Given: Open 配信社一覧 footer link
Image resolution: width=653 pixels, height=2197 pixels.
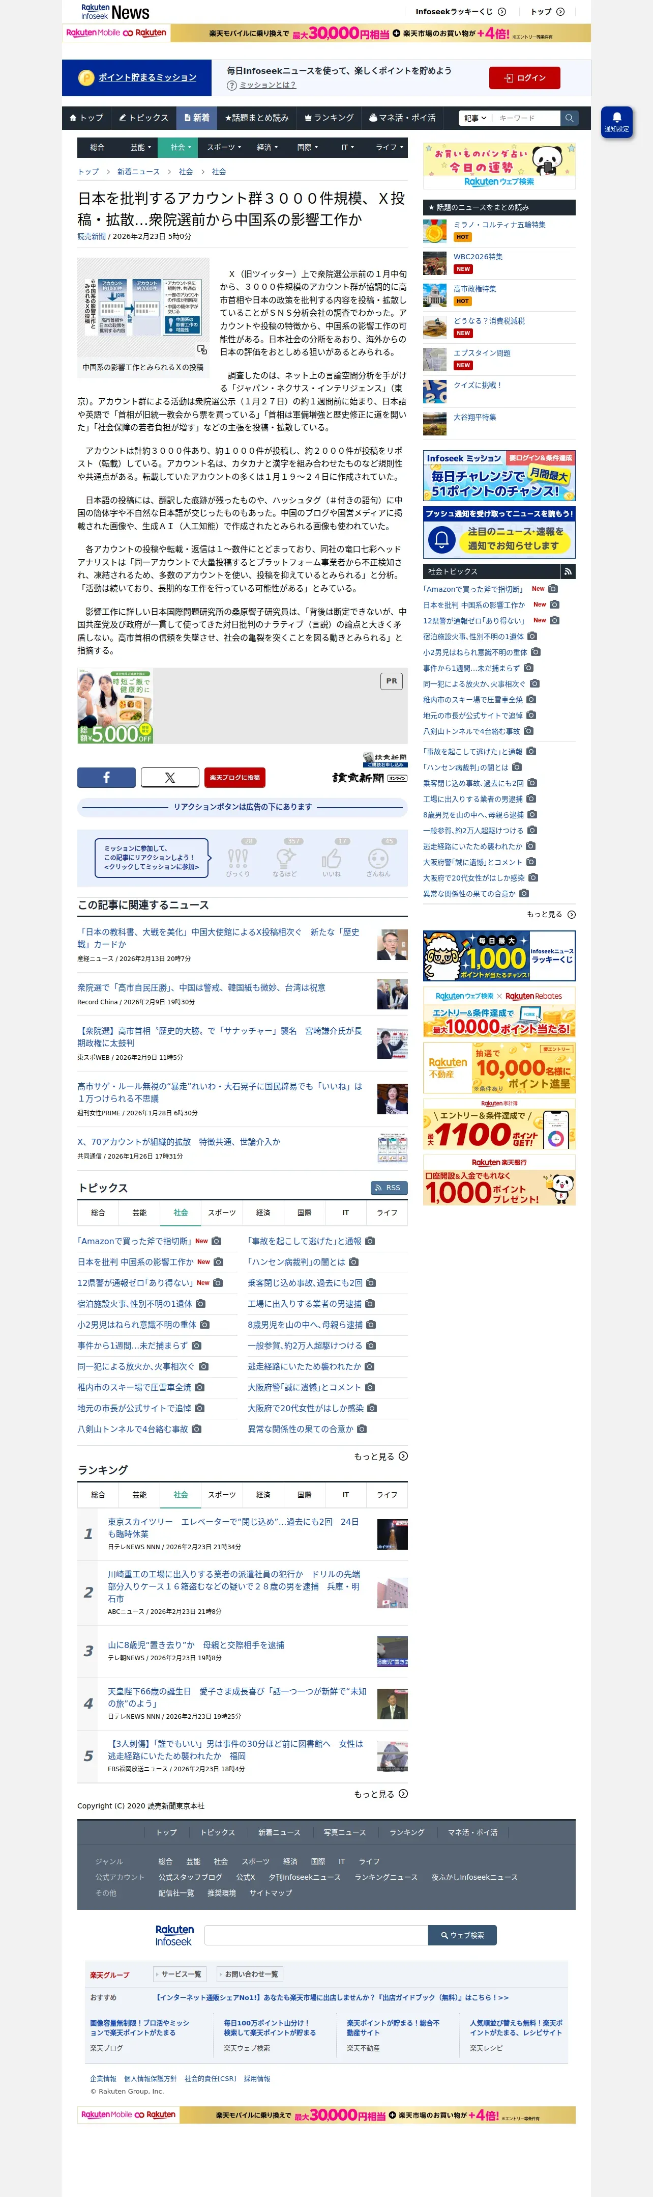Looking at the screenshot, I should click(176, 1892).
